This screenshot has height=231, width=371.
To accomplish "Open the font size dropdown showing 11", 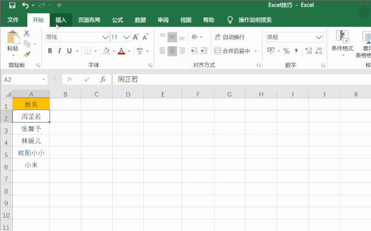I will coord(127,37).
